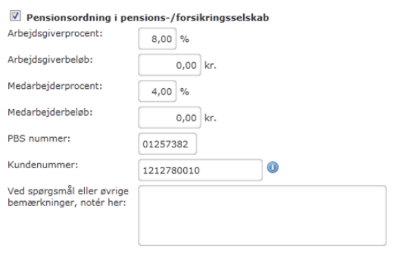This screenshot has width=401, height=259.
Task: Click the percent sign after Medarbejderprocent field
Action: (185, 92)
